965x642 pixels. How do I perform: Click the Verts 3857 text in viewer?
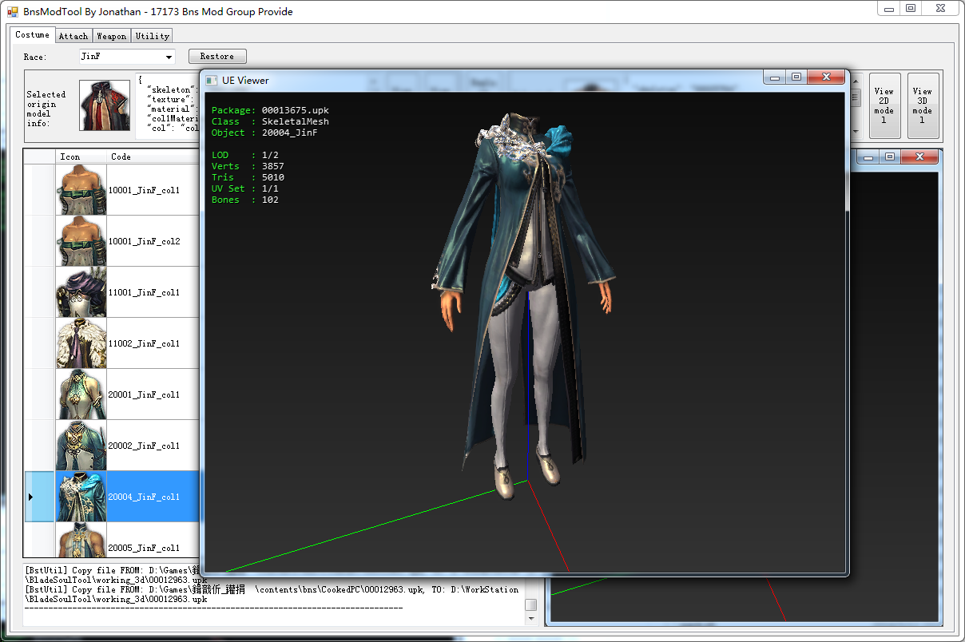point(248,166)
